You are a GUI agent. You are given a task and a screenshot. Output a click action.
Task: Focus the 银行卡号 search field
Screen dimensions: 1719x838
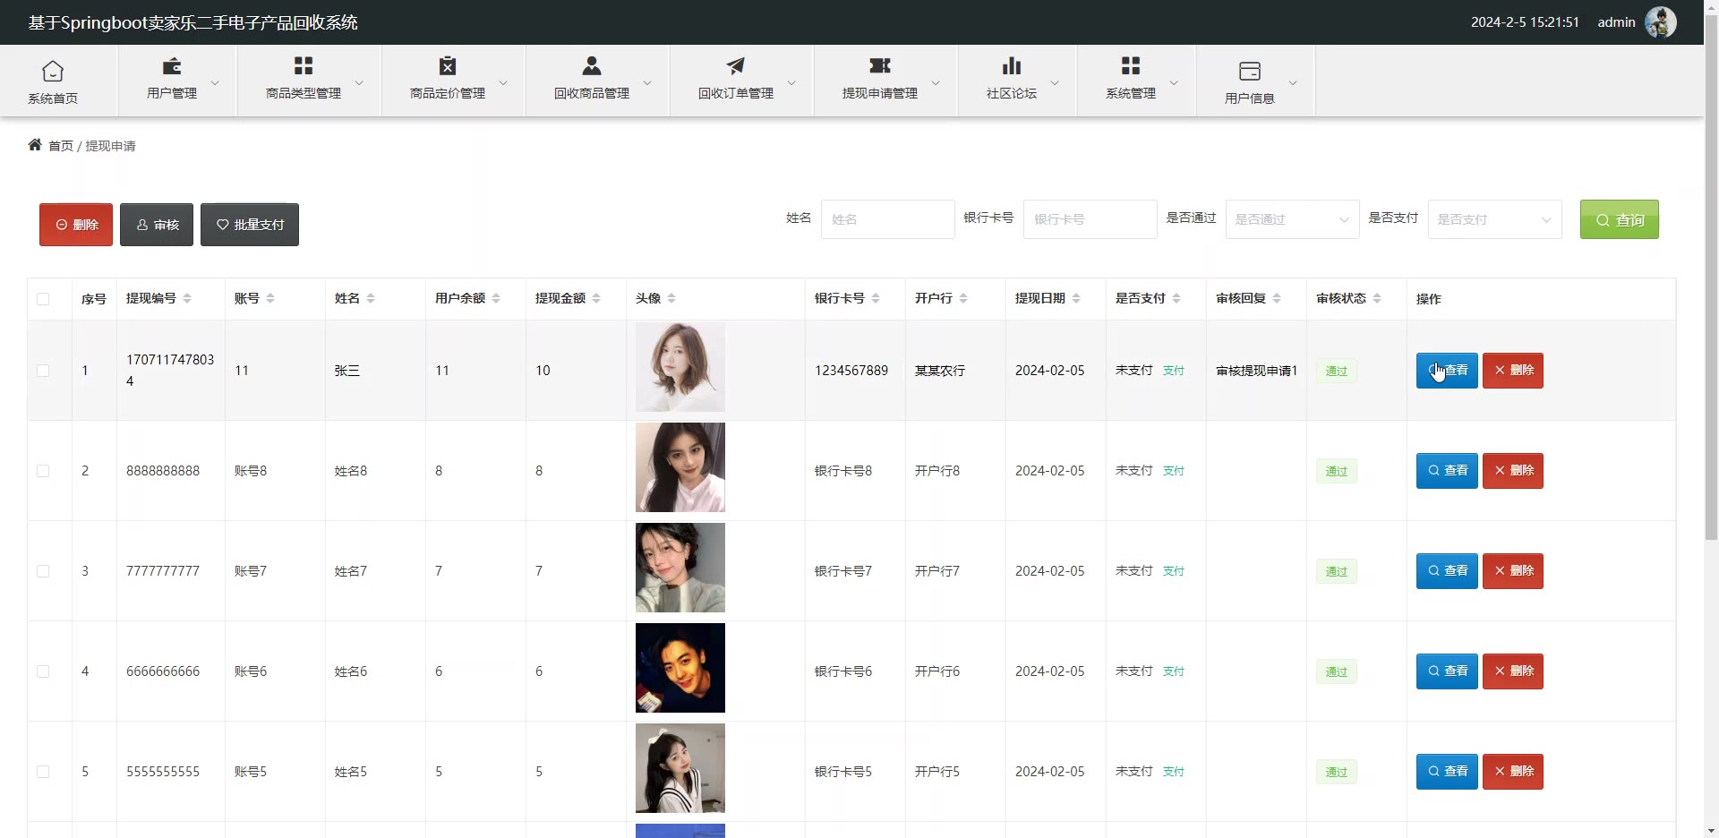point(1090,219)
